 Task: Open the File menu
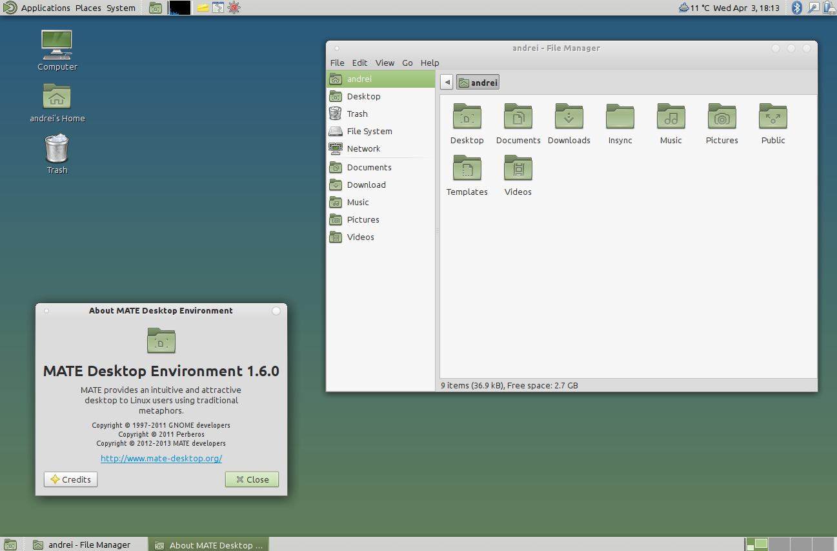pos(338,63)
